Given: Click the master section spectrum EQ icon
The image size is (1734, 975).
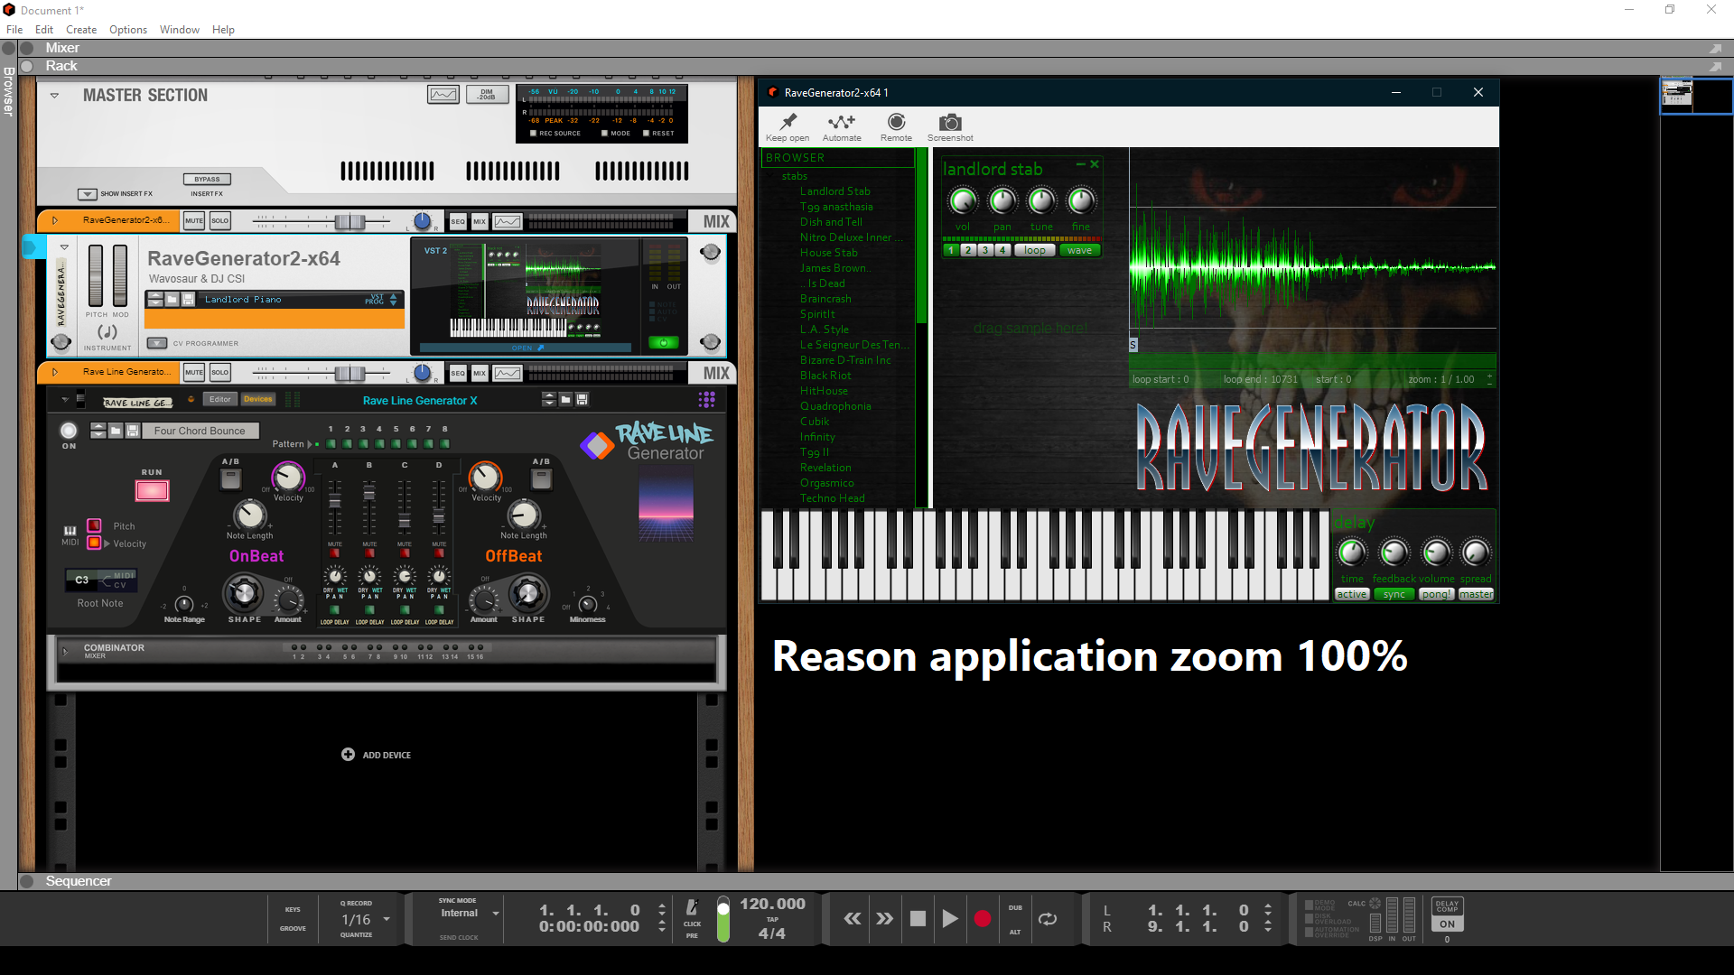Looking at the screenshot, I should point(443,95).
